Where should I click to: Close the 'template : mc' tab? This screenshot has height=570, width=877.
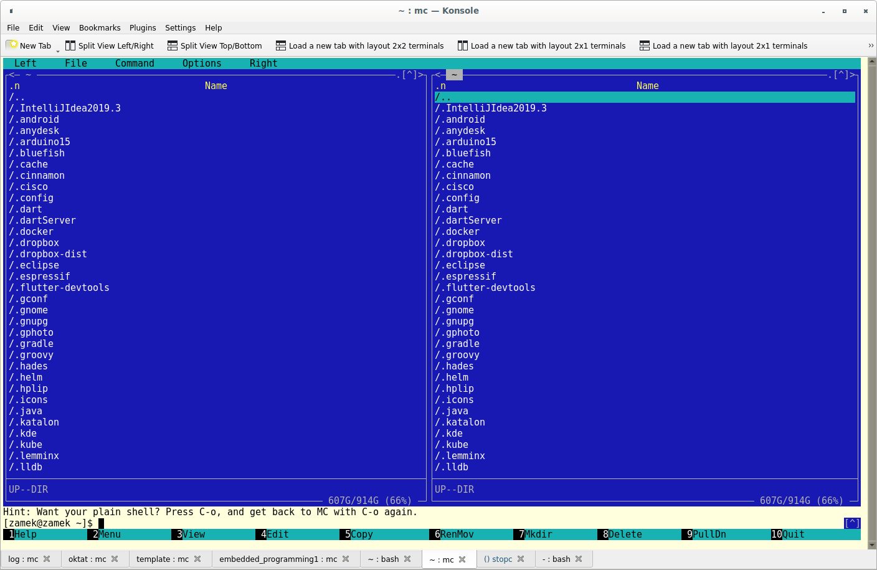point(197,559)
